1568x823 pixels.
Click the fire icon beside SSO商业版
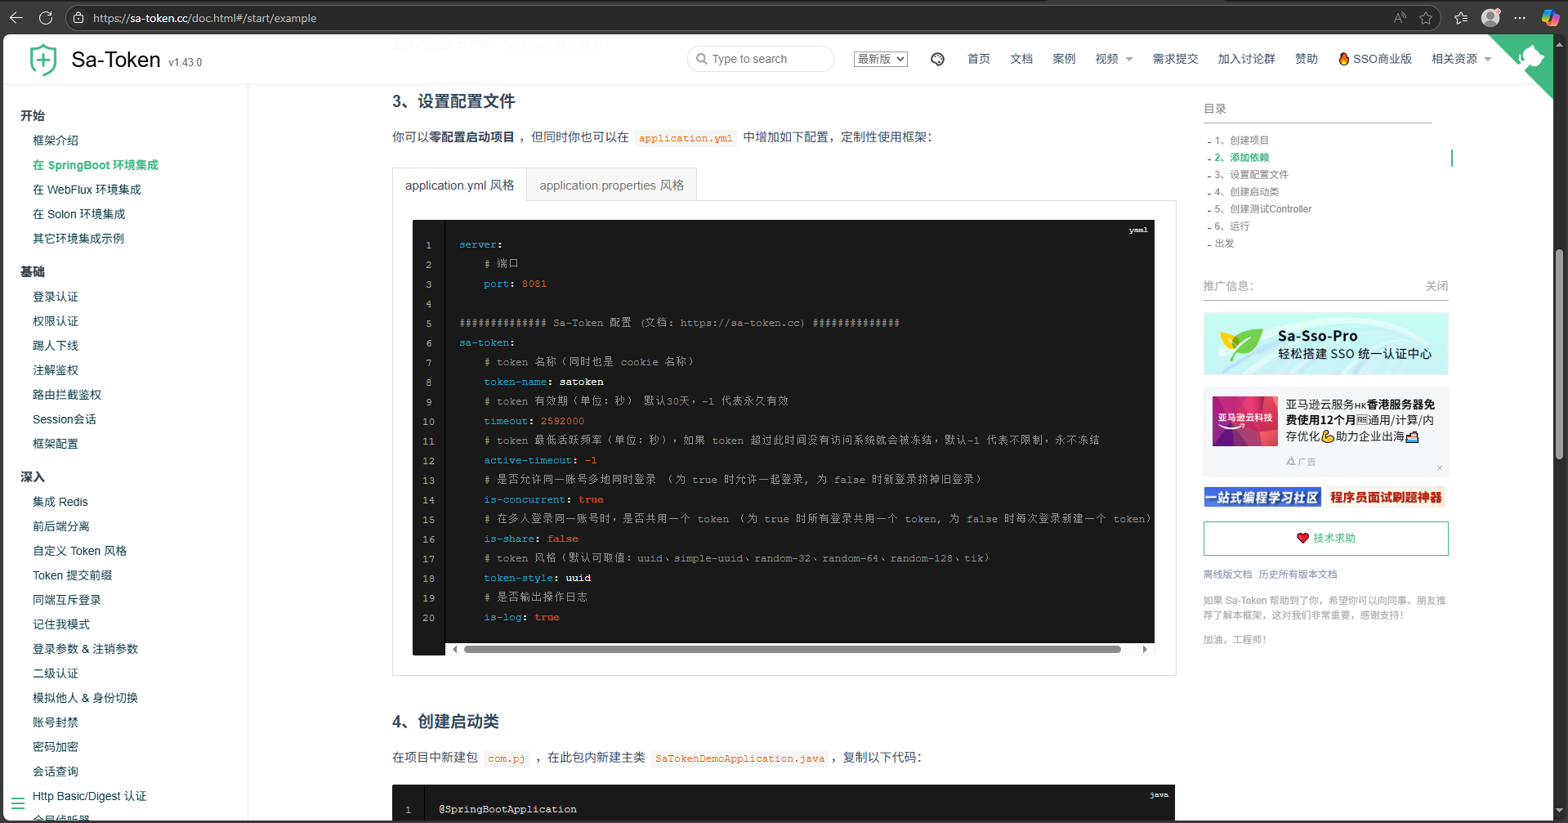[x=1343, y=59]
